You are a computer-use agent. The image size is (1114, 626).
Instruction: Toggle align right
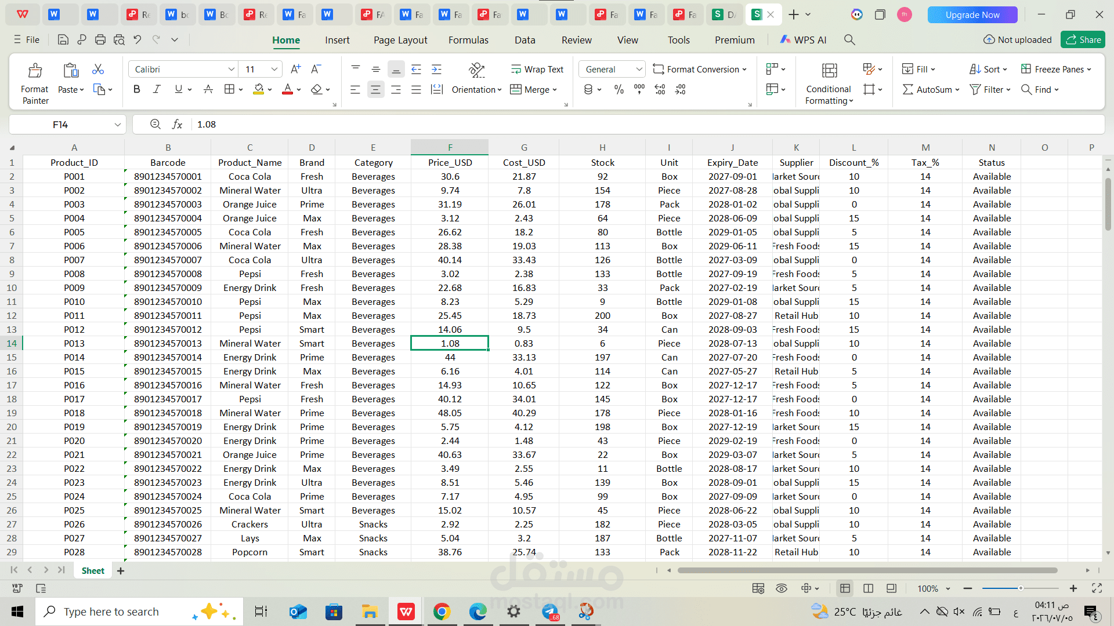coord(396,89)
